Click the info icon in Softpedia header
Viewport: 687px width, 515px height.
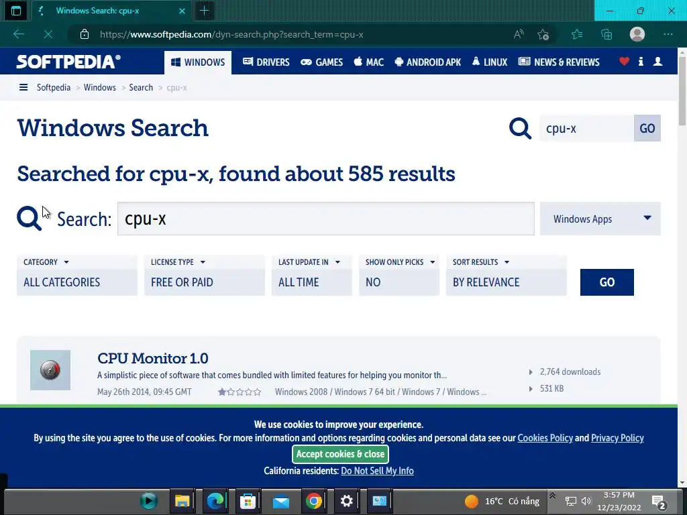641,61
